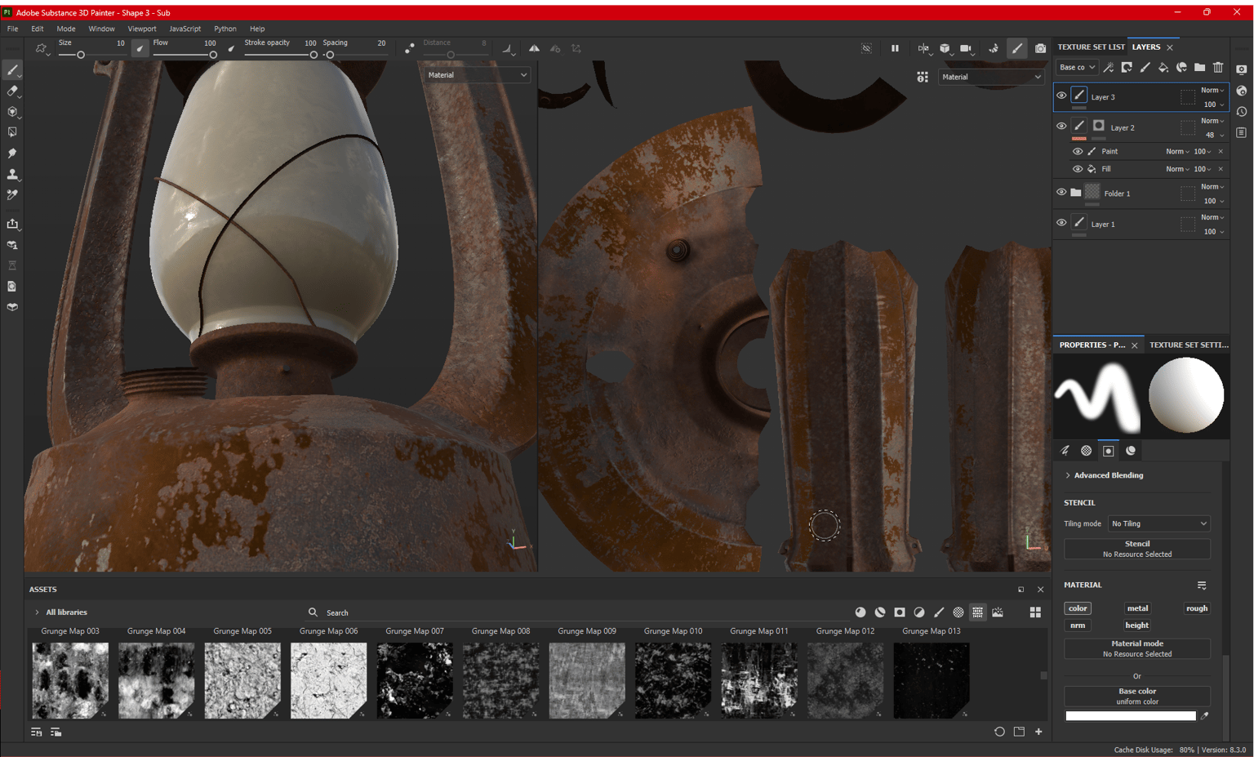Viewport: 1254px width, 757px height.
Task: Take screenshot with camera photo icon
Action: pyautogui.click(x=1040, y=48)
